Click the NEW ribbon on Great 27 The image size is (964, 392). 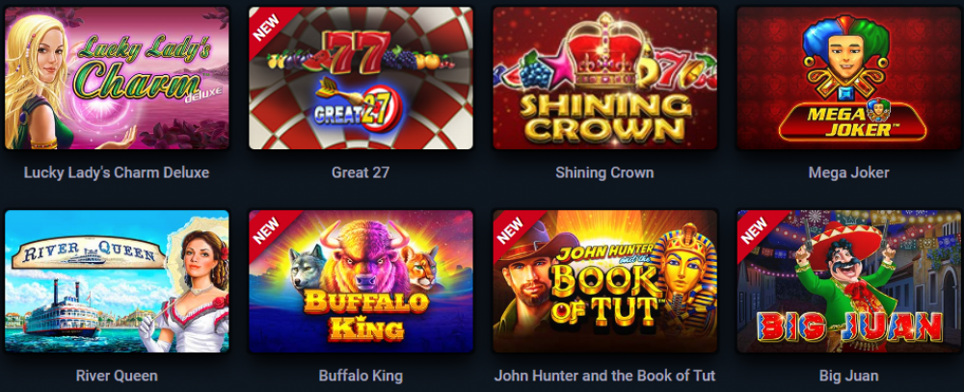pos(267,25)
